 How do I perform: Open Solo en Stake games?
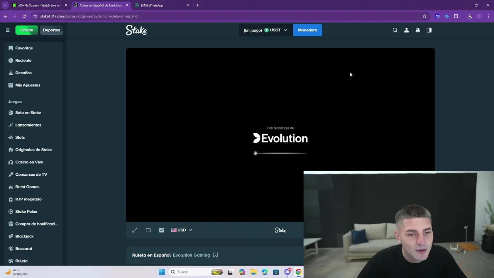tap(34, 113)
